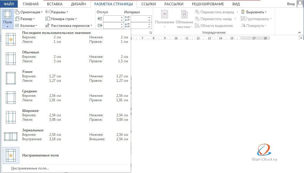Click the right indent icon under Отступ
This screenshot has height=173, width=304.
[x=100, y=26]
